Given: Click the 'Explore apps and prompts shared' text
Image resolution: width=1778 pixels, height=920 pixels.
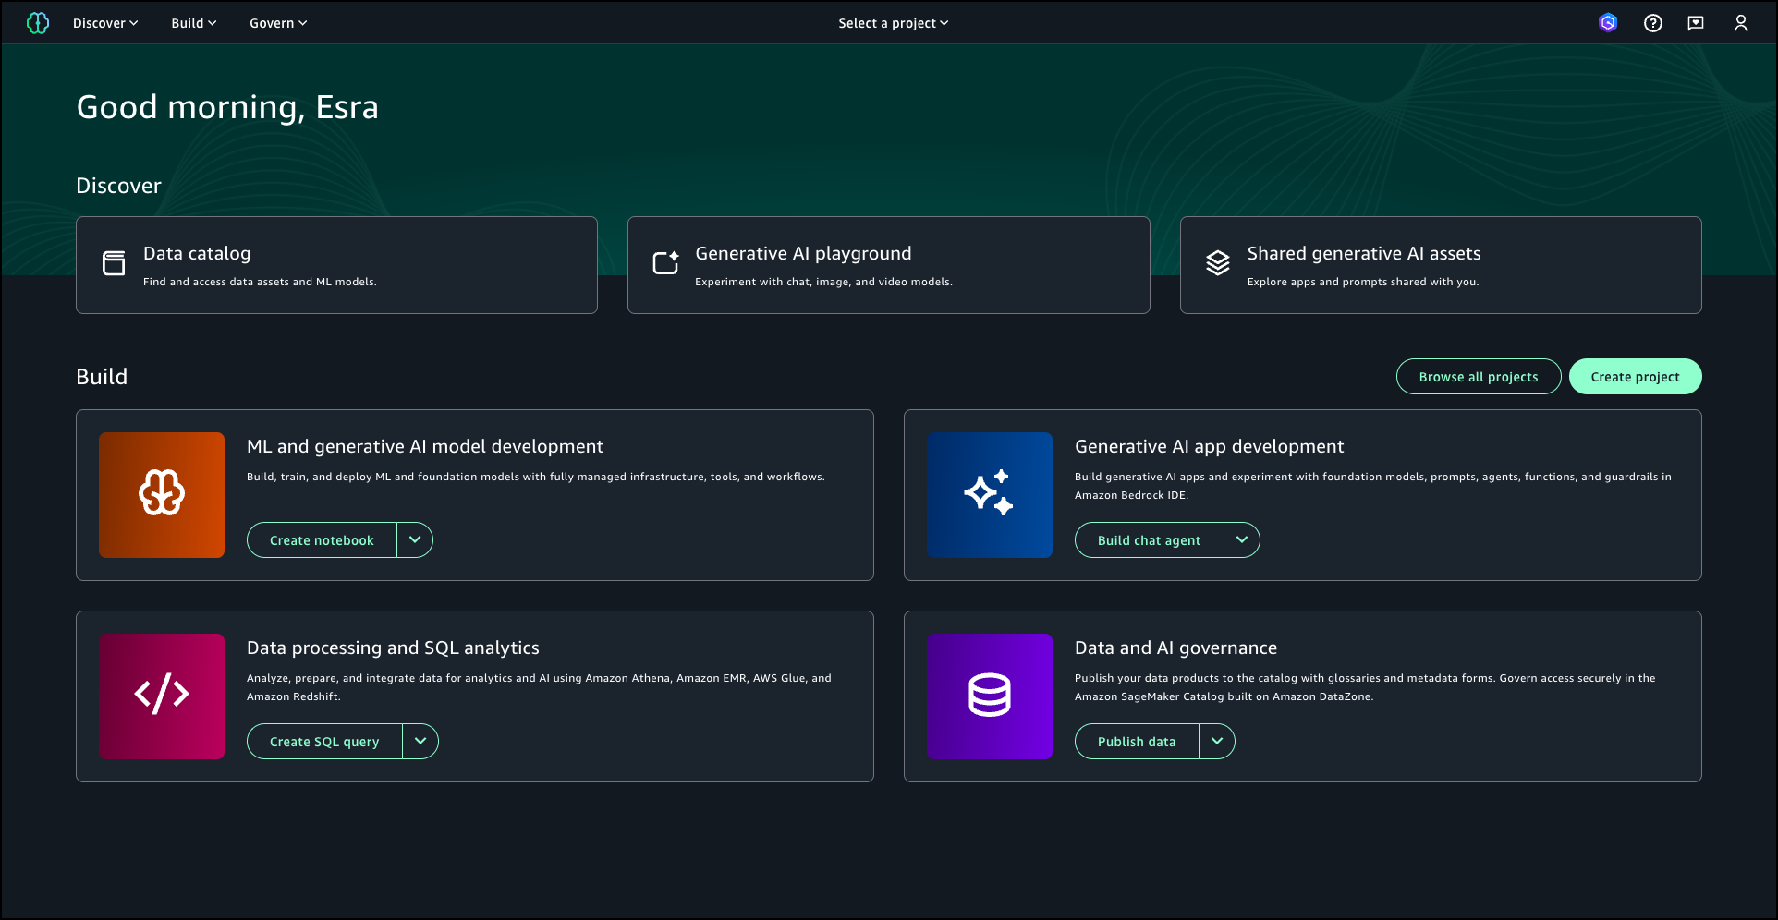Looking at the screenshot, I should [1363, 282].
